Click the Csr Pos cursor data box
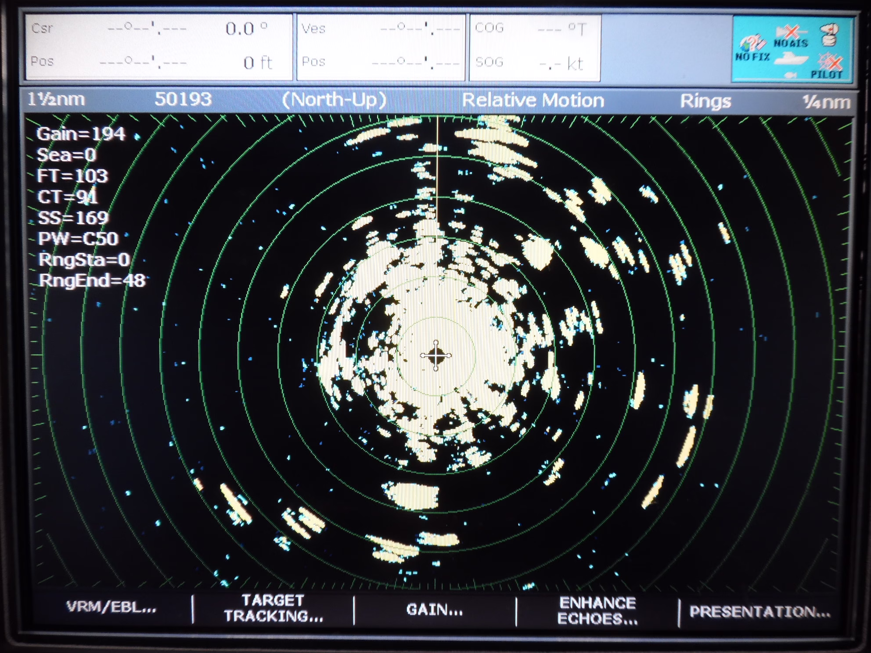 click(x=159, y=47)
